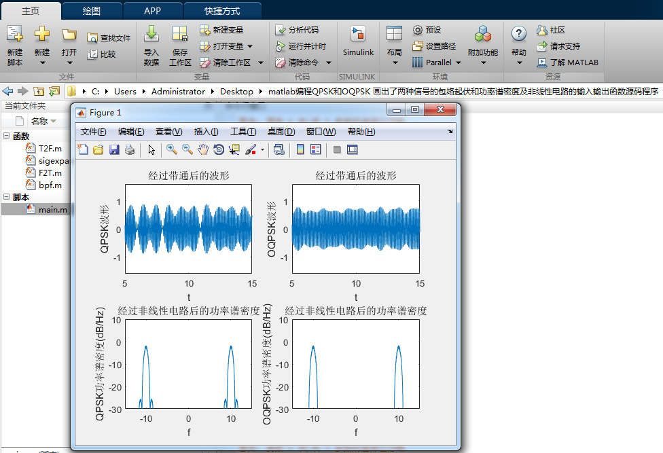The image size is (663, 453).
Task: Insert Colorbar via toolbar icon
Action: (300, 149)
